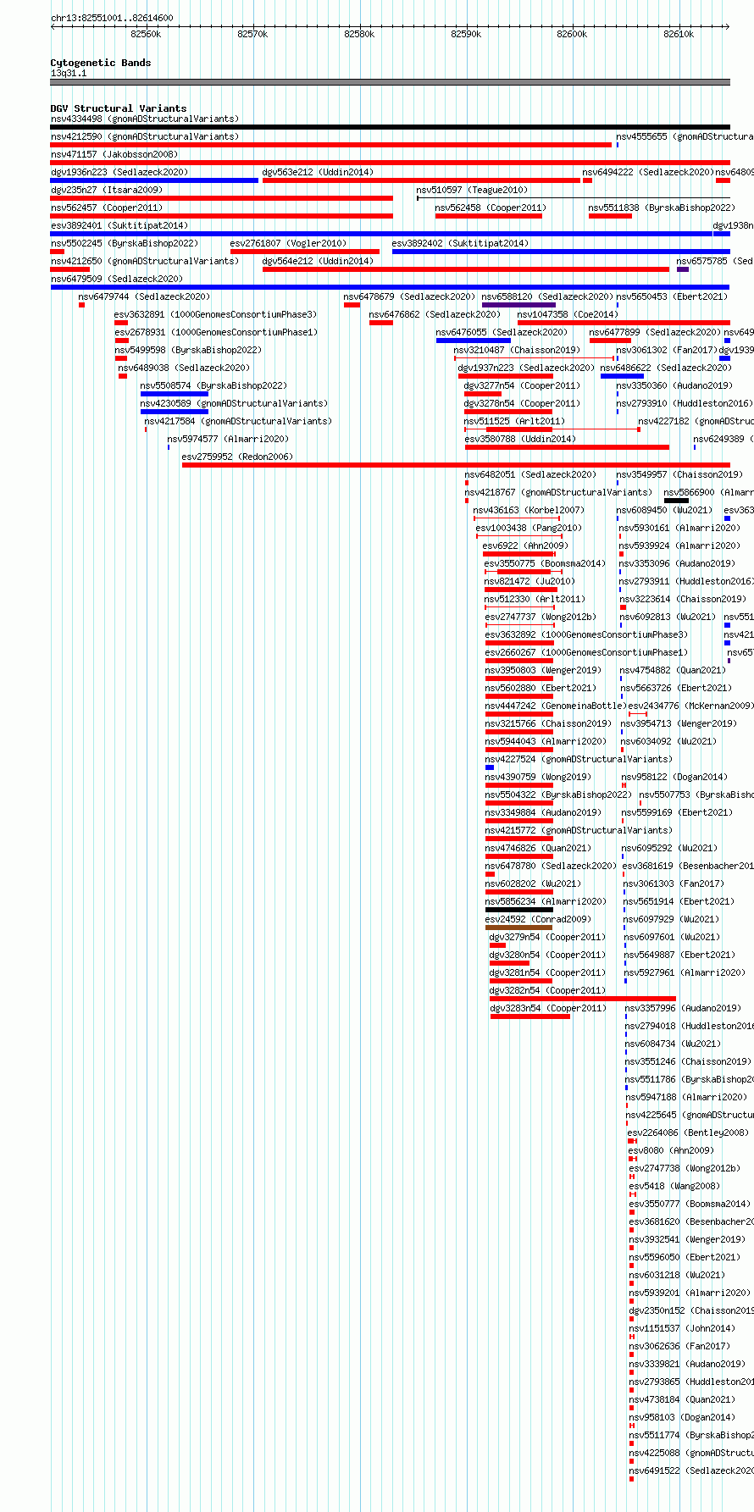
Task: Select dgv564e212 (Uddin2014) label
Action: pos(318,261)
